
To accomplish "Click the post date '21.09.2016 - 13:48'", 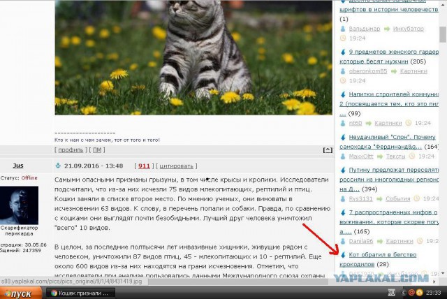I will click(94, 166).
